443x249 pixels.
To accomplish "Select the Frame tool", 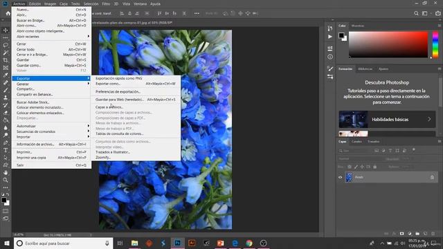I will pos(6,68).
